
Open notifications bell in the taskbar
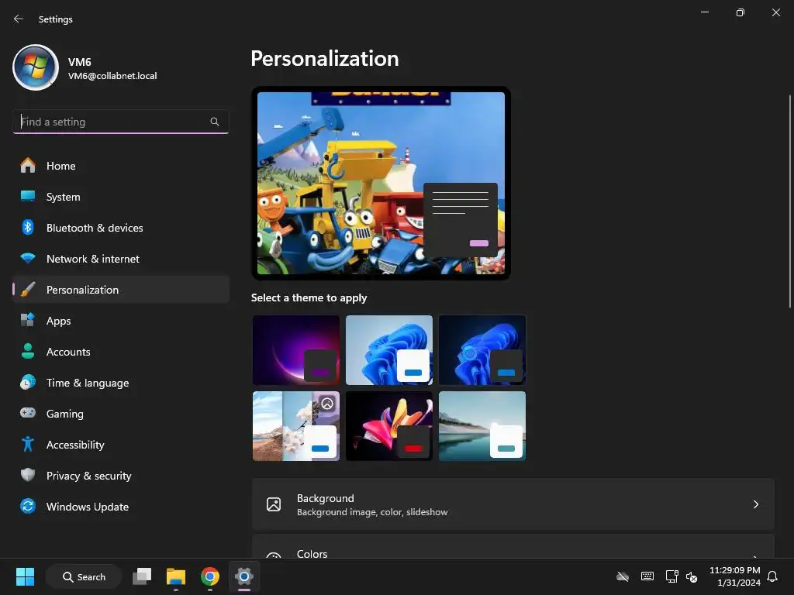[773, 576]
